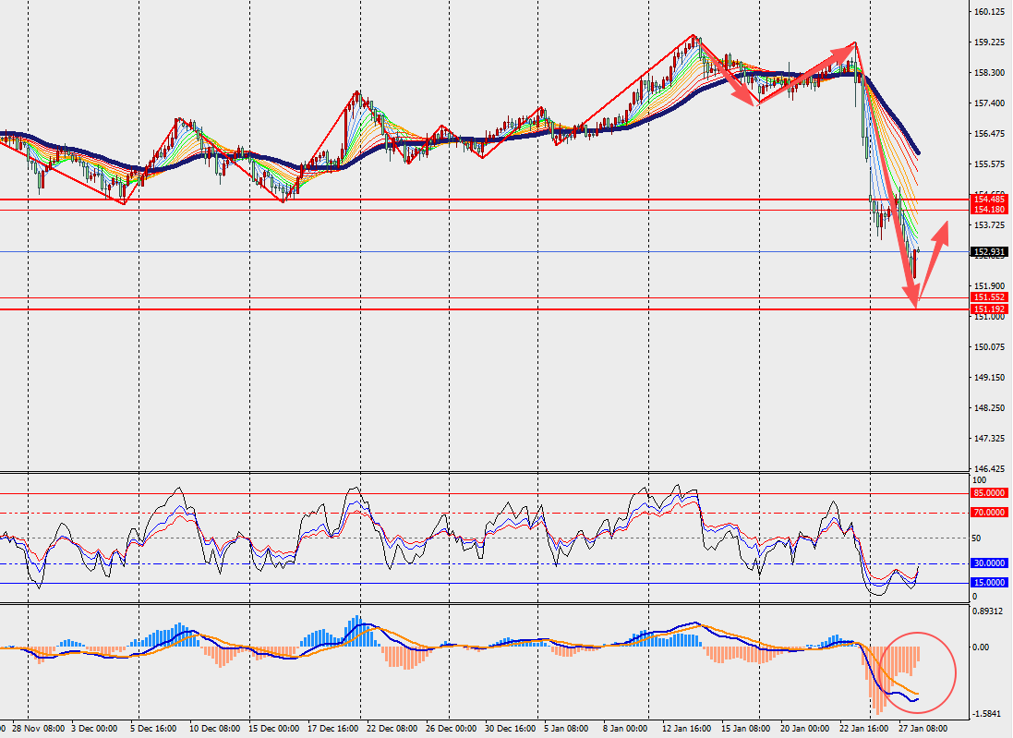Screen dimensions: 1013x738
Task: Select the 0.8931 MACD scale value
Action: pos(989,611)
